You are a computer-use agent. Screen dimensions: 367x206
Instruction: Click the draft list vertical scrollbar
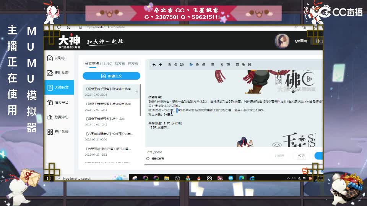(x=140, y=100)
